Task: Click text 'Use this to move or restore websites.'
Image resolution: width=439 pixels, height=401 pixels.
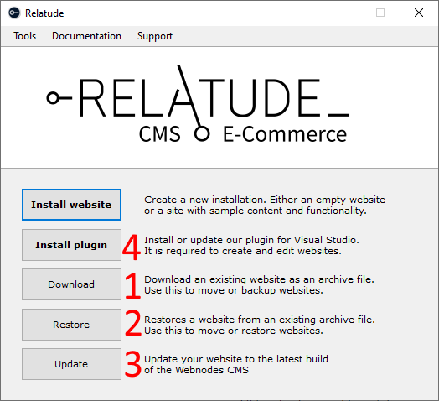Action: tap(234, 331)
